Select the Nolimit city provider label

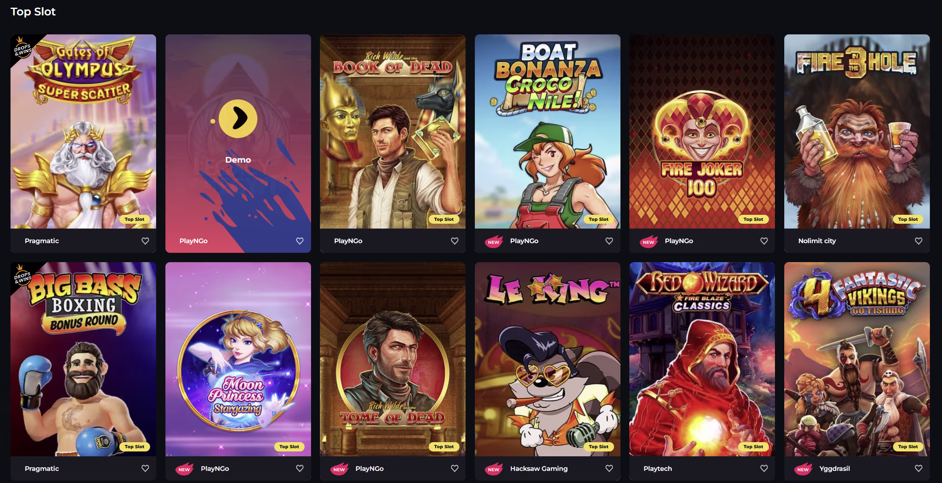point(817,241)
